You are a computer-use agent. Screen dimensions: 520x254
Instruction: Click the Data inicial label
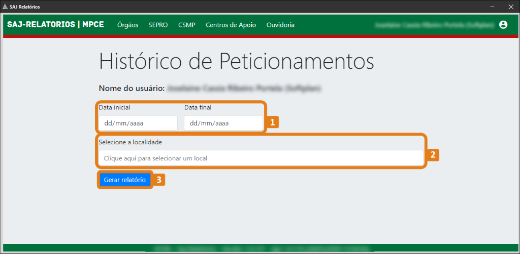[x=114, y=107]
